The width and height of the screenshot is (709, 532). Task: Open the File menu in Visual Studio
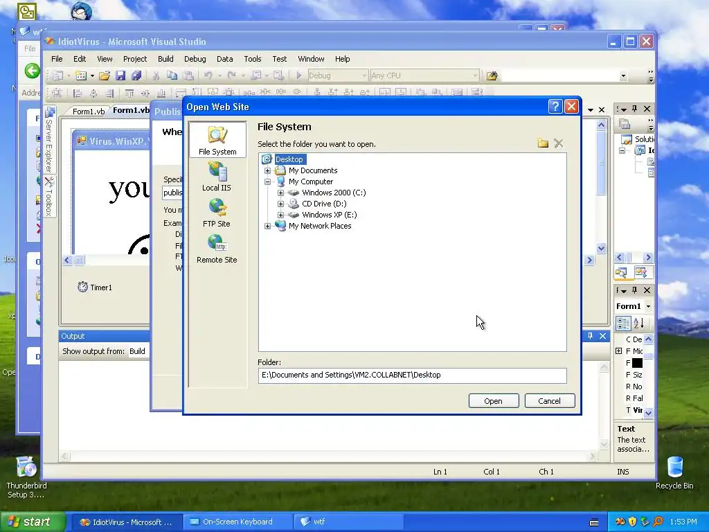[57, 59]
